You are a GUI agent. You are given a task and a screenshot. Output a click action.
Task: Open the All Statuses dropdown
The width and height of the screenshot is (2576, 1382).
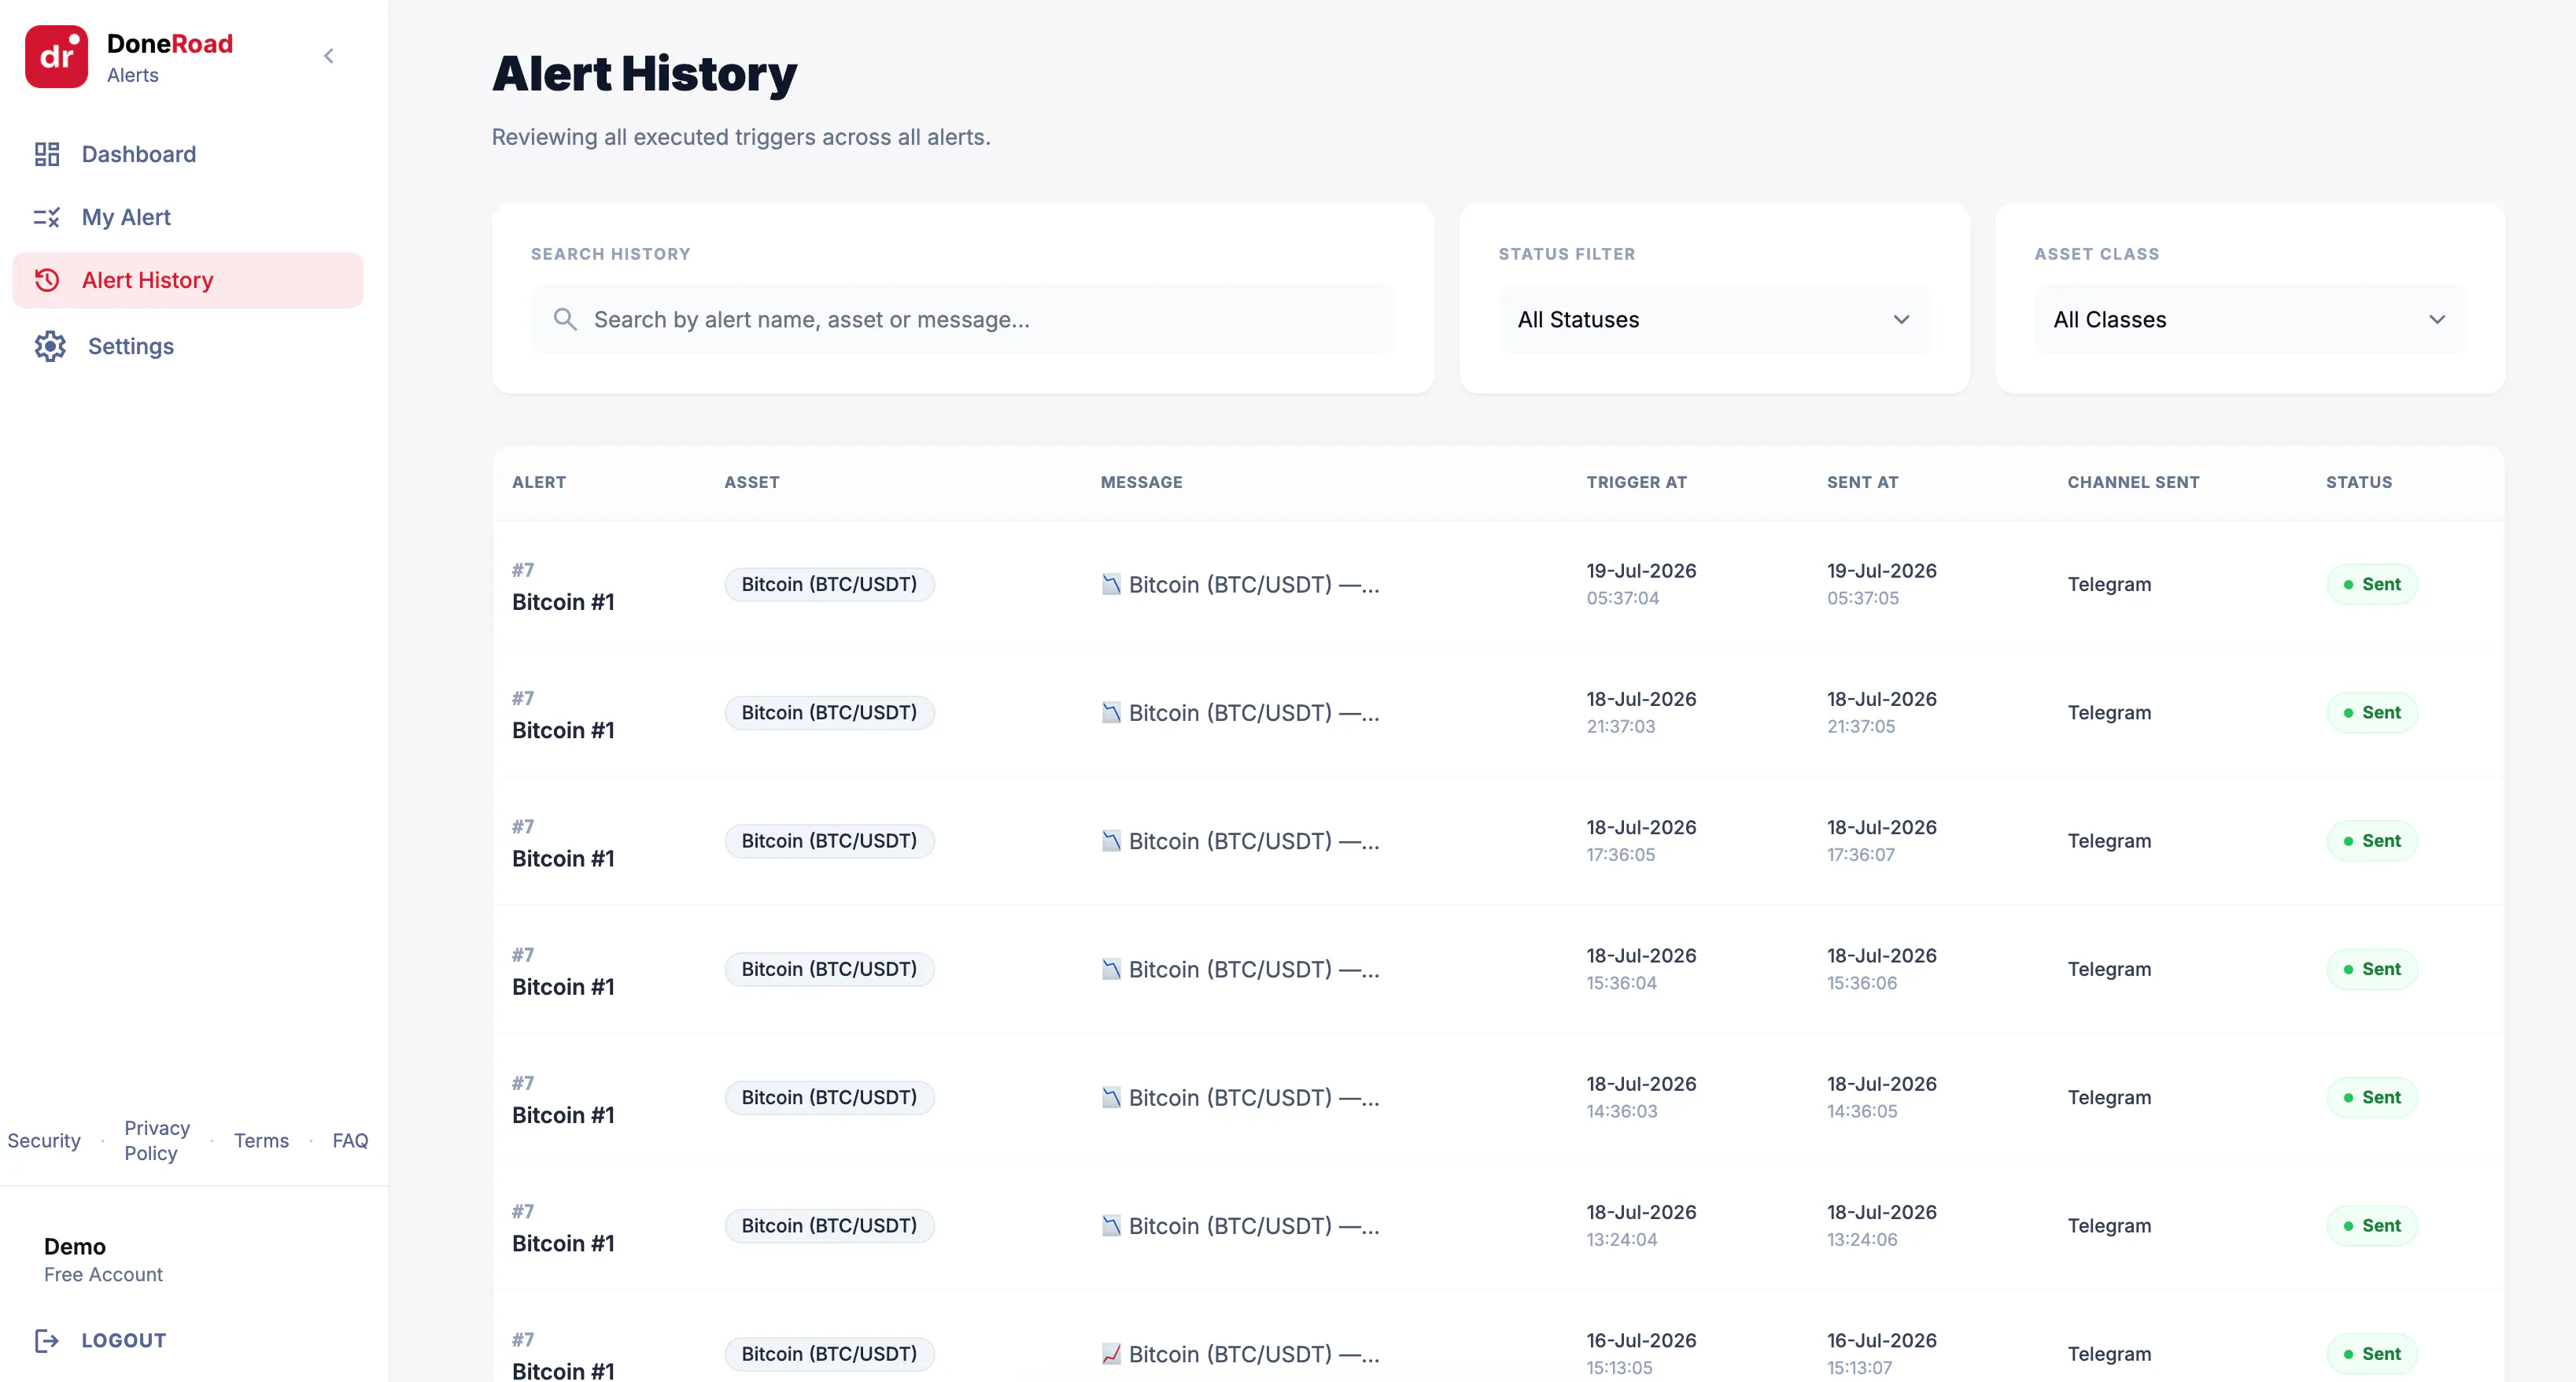(x=1714, y=319)
